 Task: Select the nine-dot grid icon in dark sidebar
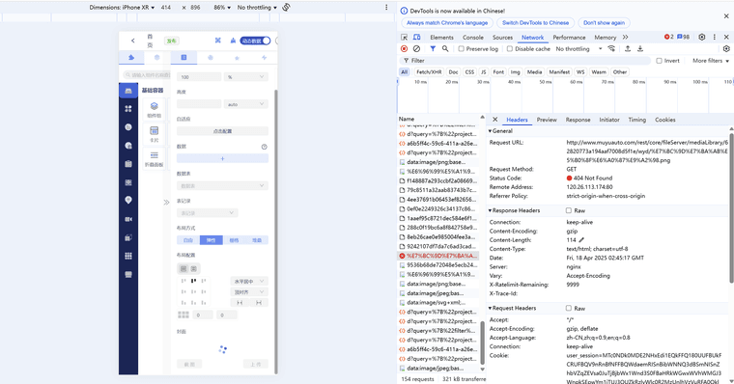pyautogui.click(x=128, y=256)
